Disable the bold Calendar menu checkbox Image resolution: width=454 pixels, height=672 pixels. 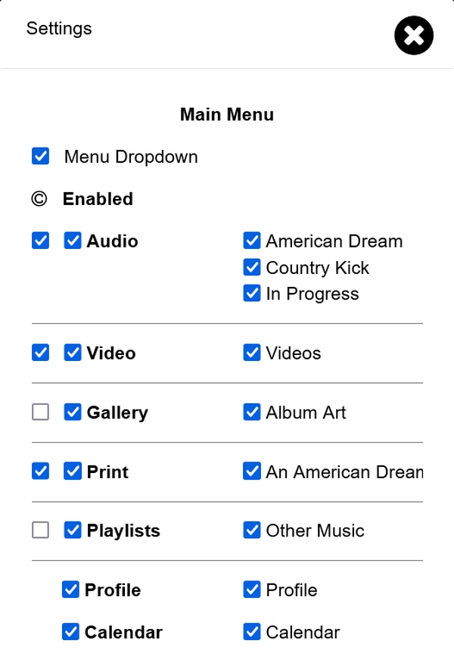pyautogui.click(x=70, y=632)
